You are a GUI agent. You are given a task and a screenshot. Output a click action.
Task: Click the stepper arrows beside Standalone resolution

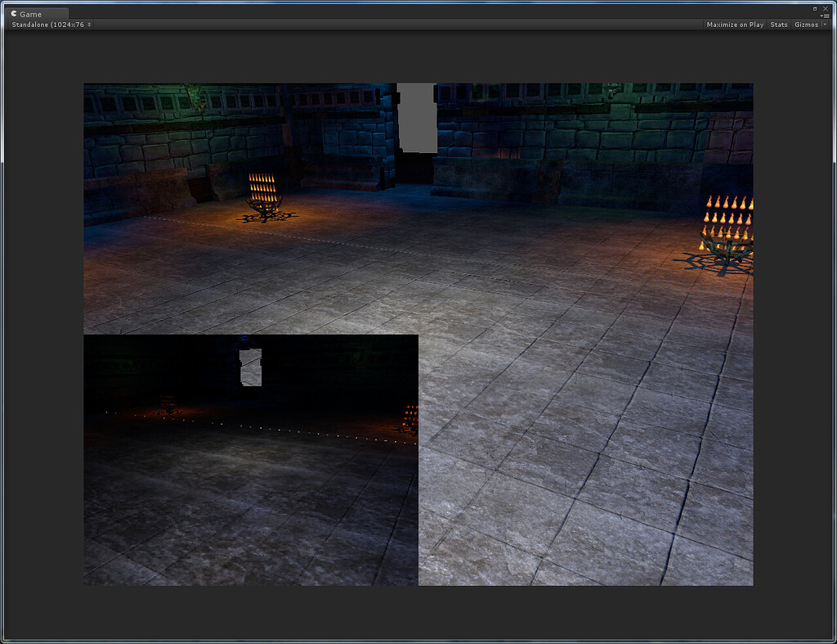click(x=89, y=25)
